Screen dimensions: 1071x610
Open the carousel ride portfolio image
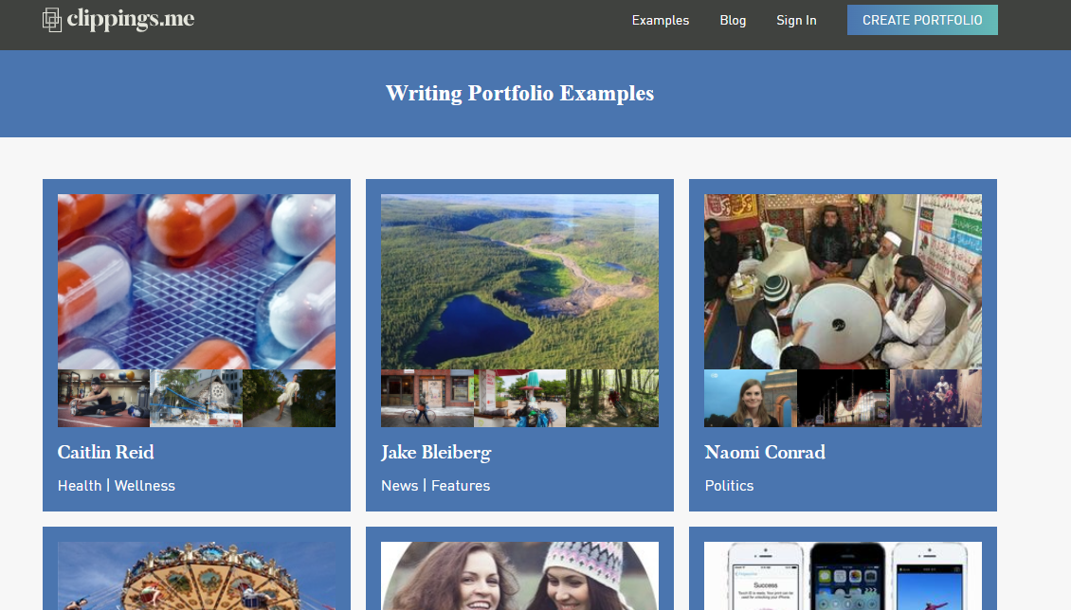tap(197, 576)
